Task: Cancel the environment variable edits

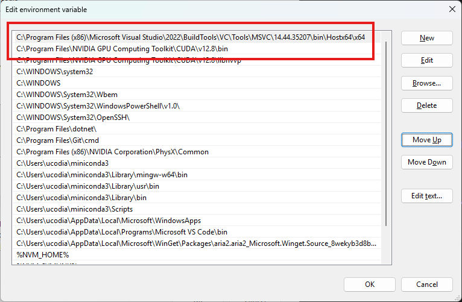Action: tap(426, 285)
